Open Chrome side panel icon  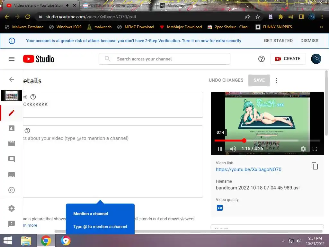[x=301, y=17]
